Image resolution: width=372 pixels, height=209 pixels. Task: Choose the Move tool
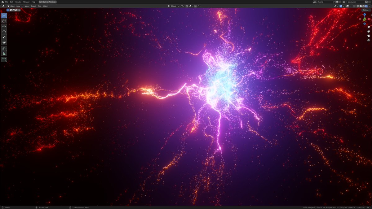(x=4, y=27)
